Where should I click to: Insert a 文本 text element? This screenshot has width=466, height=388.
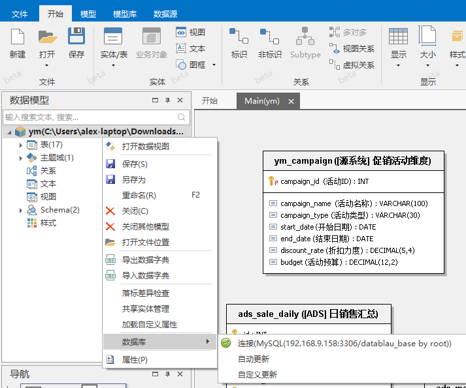coord(191,48)
